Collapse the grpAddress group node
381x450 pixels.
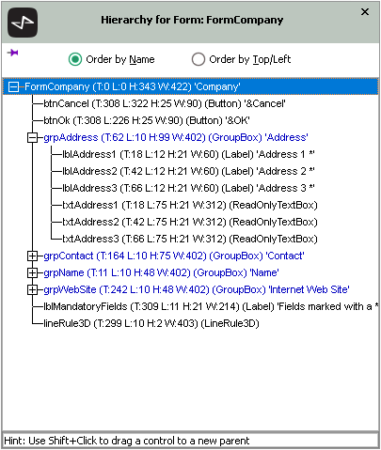pyautogui.click(x=32, y=137)
